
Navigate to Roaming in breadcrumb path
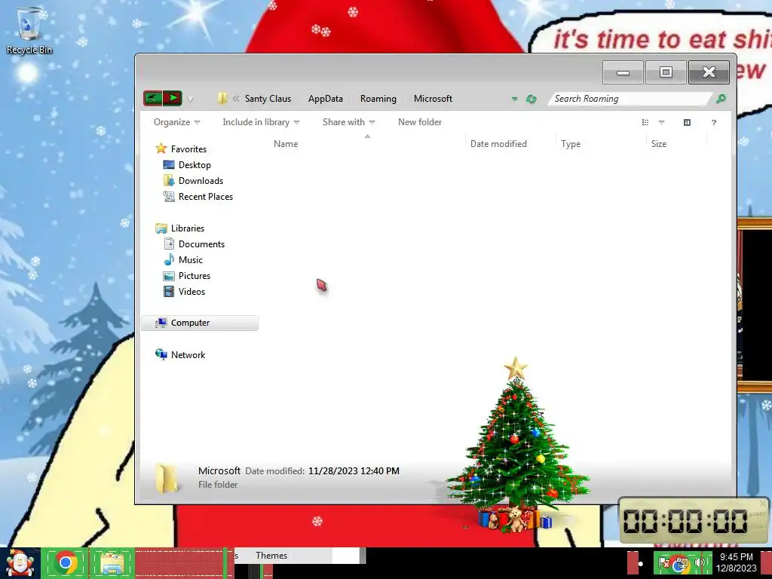378,99
